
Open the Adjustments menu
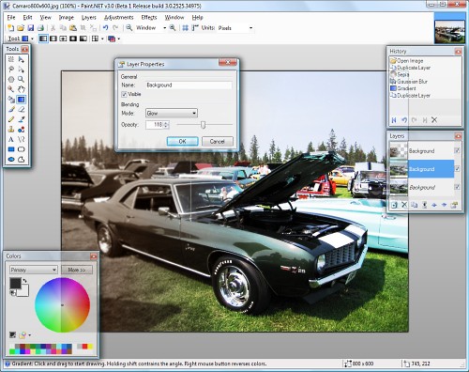[x=119, y=18]
